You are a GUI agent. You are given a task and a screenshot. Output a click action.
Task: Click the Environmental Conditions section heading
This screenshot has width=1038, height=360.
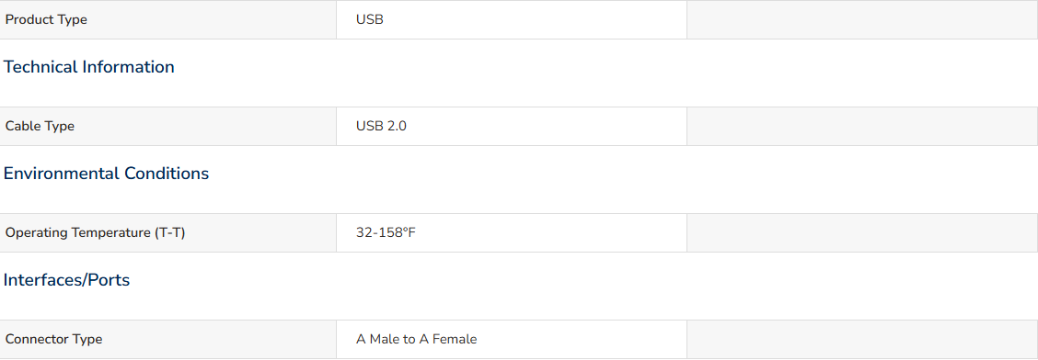106,173
